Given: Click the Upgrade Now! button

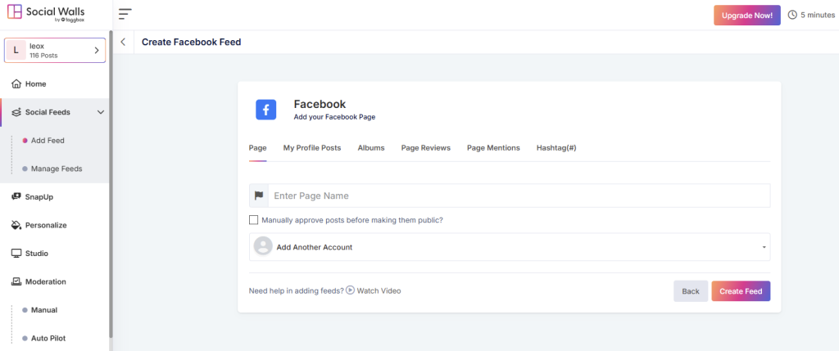Looking at the screenshot, I should 746,15.
